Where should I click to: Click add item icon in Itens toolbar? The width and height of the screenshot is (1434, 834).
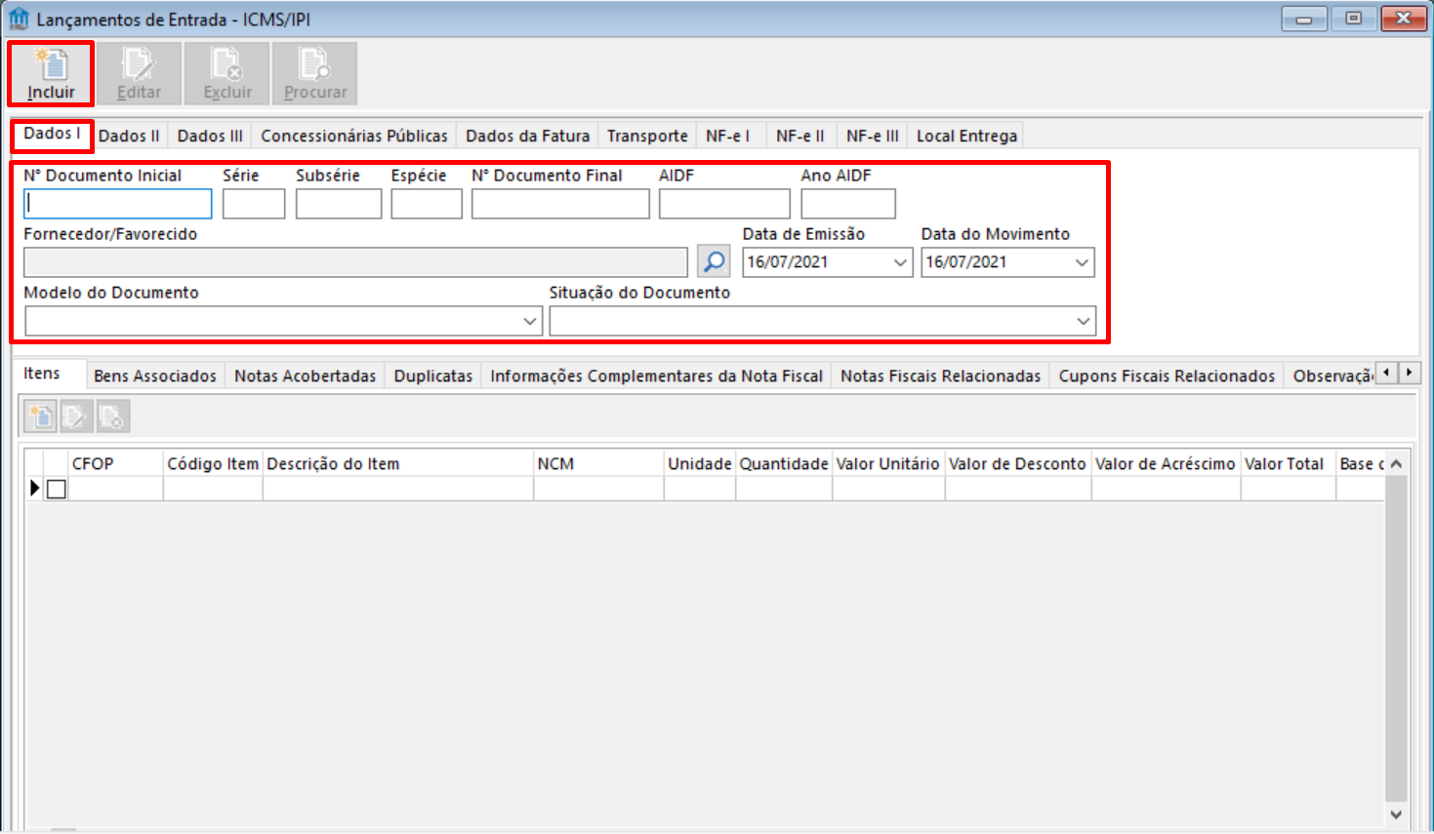point(40,417)
